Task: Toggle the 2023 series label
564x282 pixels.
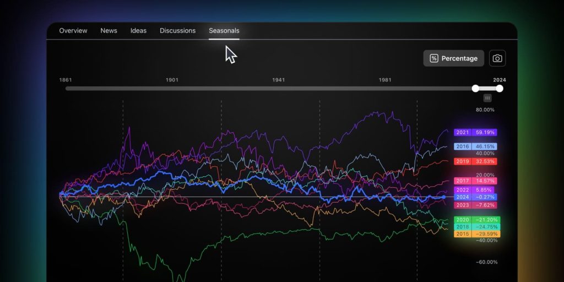Action: click(475, 205)
